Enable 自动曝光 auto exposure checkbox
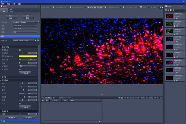 coord(20,50)
